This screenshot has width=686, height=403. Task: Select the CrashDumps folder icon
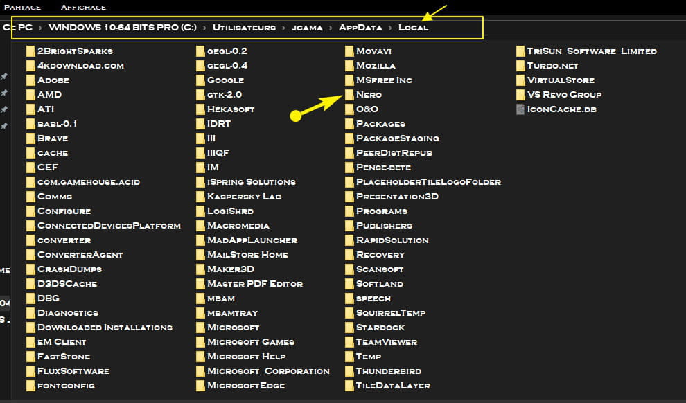(x=30, y=269)
